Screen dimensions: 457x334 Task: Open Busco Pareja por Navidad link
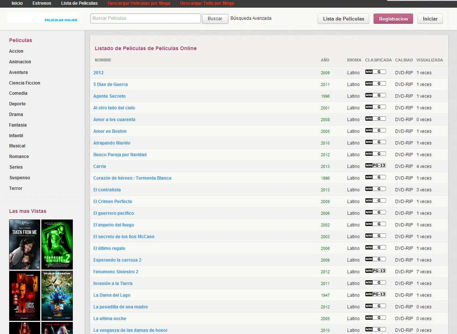[x=120, y=155]
